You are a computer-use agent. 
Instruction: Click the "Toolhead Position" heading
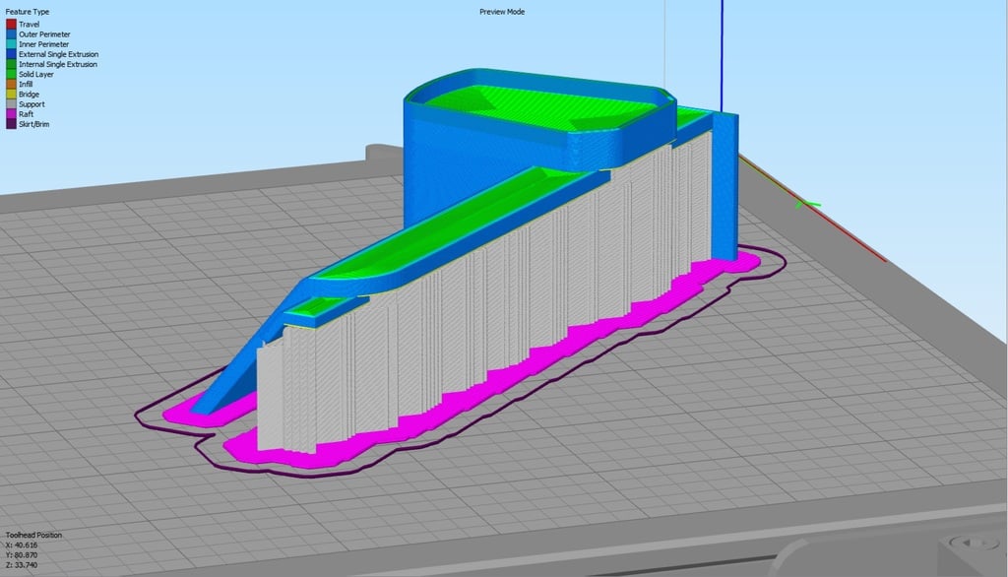point(34,536)
